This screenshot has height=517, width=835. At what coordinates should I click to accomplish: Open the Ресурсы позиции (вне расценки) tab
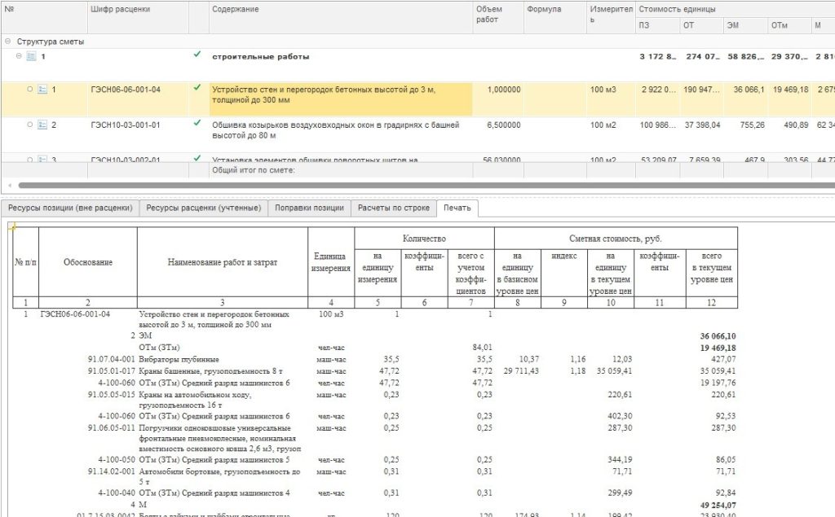coord(70,208)
